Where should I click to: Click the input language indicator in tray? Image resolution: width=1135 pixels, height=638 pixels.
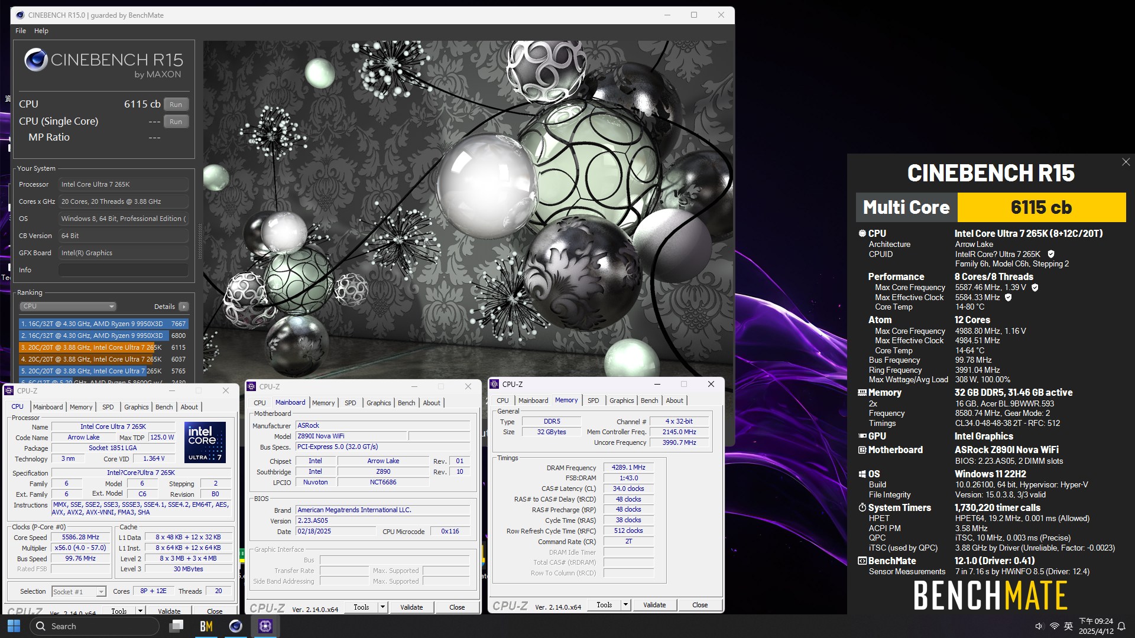tap(1068, 626)
